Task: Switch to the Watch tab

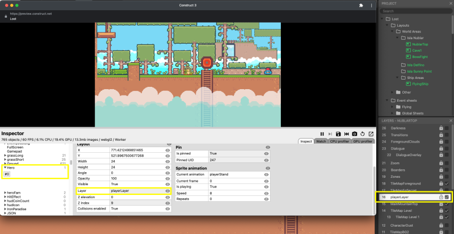Action: click(x=321, y=141)
